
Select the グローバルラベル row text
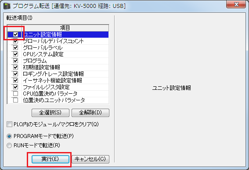[x=43, y=48]
